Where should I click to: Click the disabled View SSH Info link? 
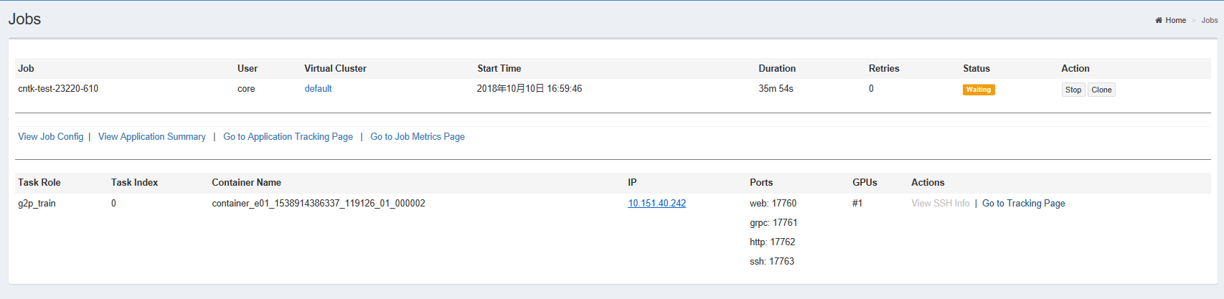941,203
